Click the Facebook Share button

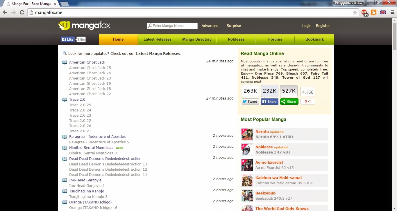tap(270, 102)
